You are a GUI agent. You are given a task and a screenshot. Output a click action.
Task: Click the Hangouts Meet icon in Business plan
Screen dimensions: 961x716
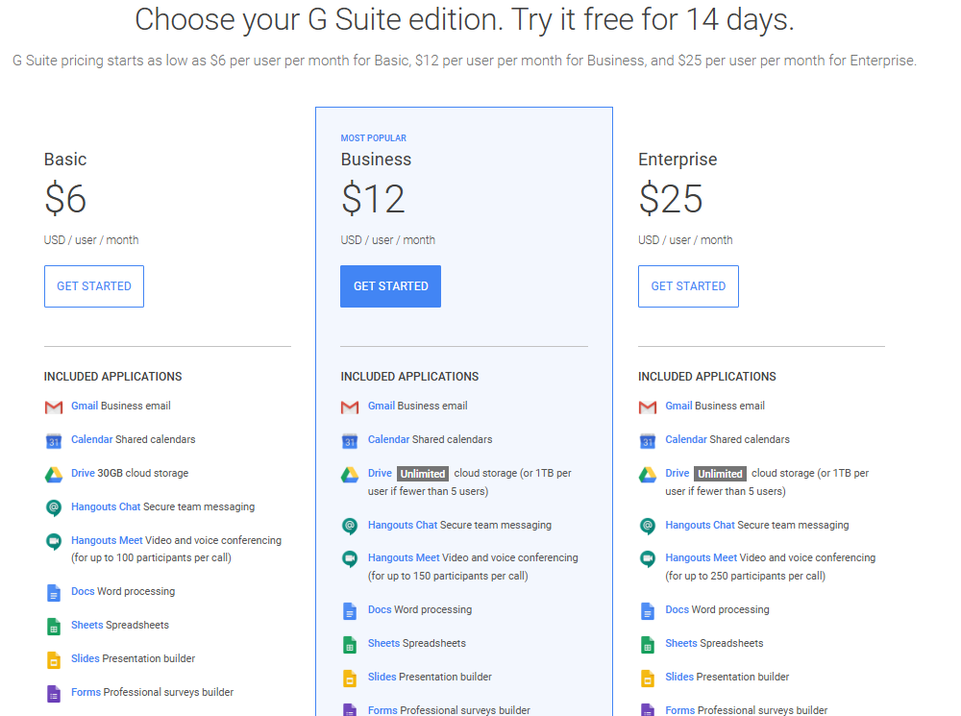click(350, 558)
